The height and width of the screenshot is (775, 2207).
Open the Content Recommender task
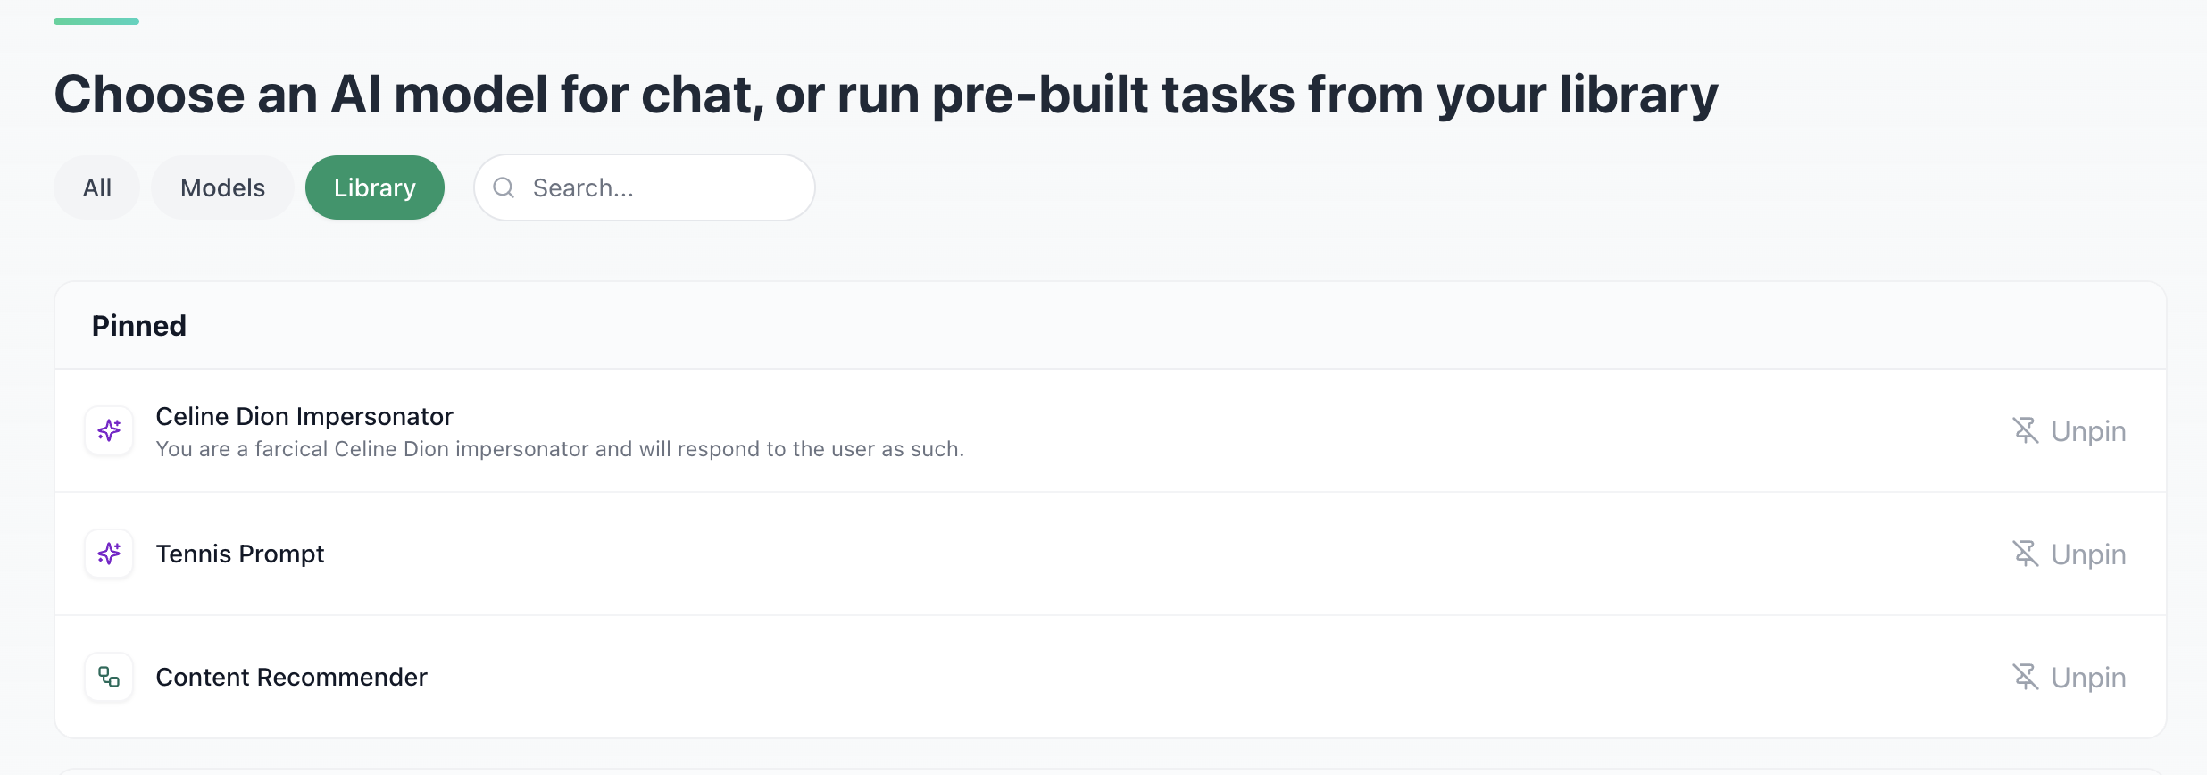click(292, 677)
